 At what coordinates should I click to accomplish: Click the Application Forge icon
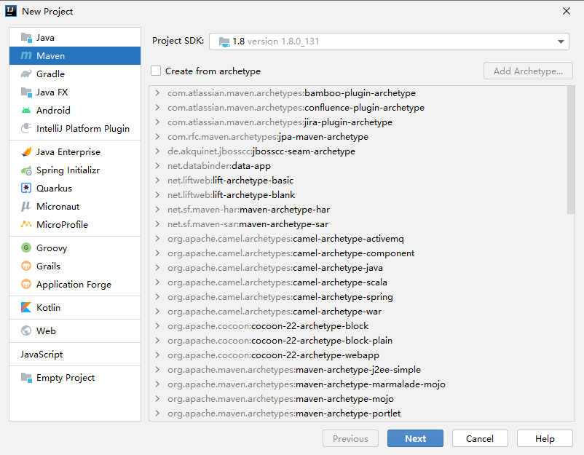click(26, 284)
